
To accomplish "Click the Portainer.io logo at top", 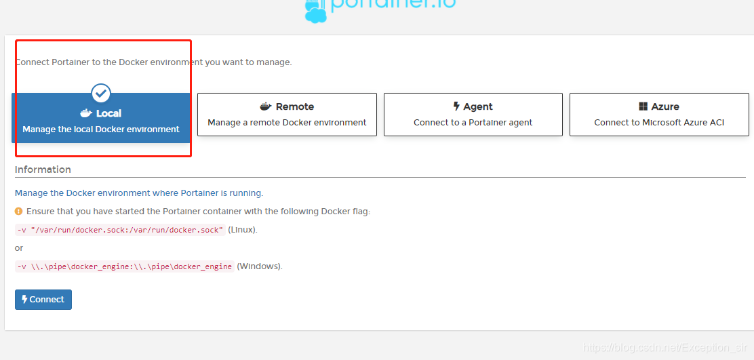I will pyautogui.click(x=380, y=11).
